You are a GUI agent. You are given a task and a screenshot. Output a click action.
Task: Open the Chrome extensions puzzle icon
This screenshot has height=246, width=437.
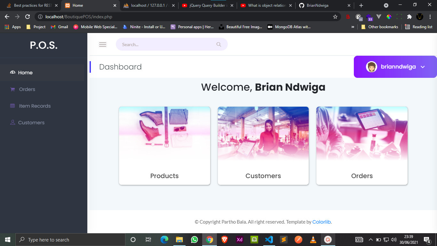tap(409, 17)
